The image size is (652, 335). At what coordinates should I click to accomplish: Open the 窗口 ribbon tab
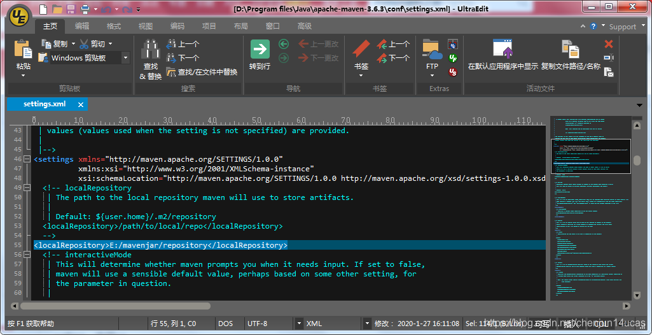pos(273,26)
